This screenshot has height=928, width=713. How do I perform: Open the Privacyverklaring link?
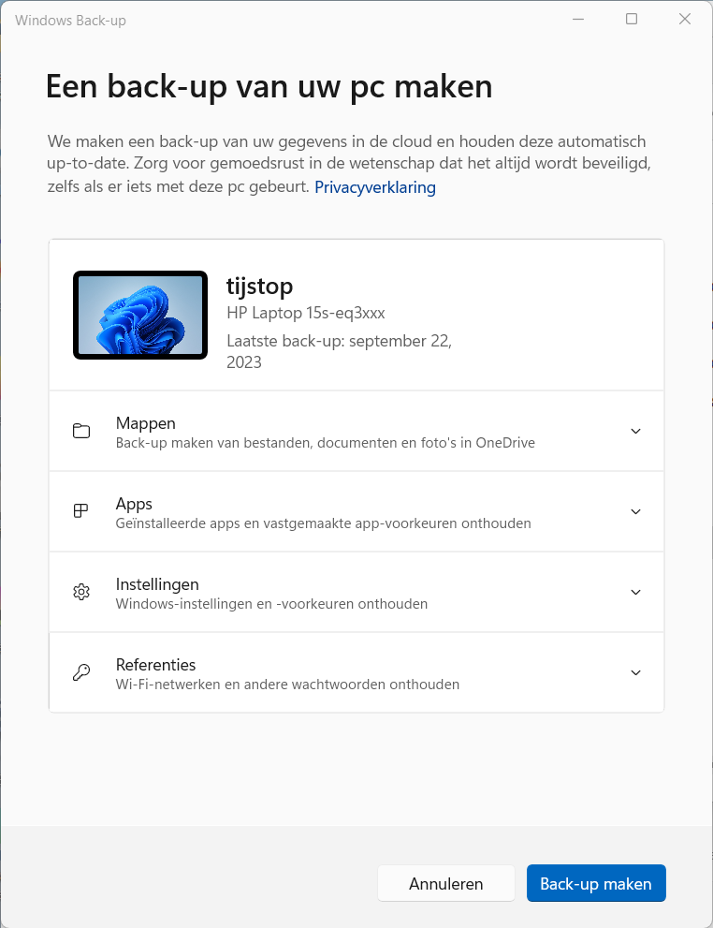pos(374,187)
